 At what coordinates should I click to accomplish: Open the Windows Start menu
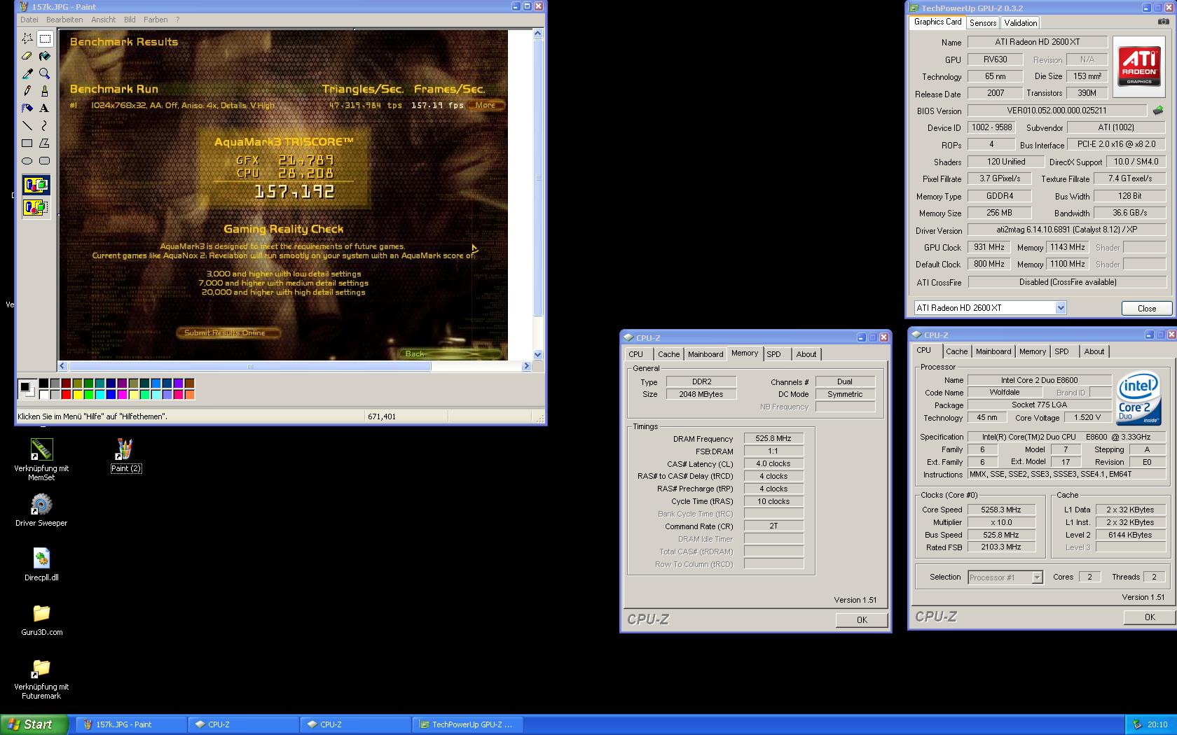point(34,724)
